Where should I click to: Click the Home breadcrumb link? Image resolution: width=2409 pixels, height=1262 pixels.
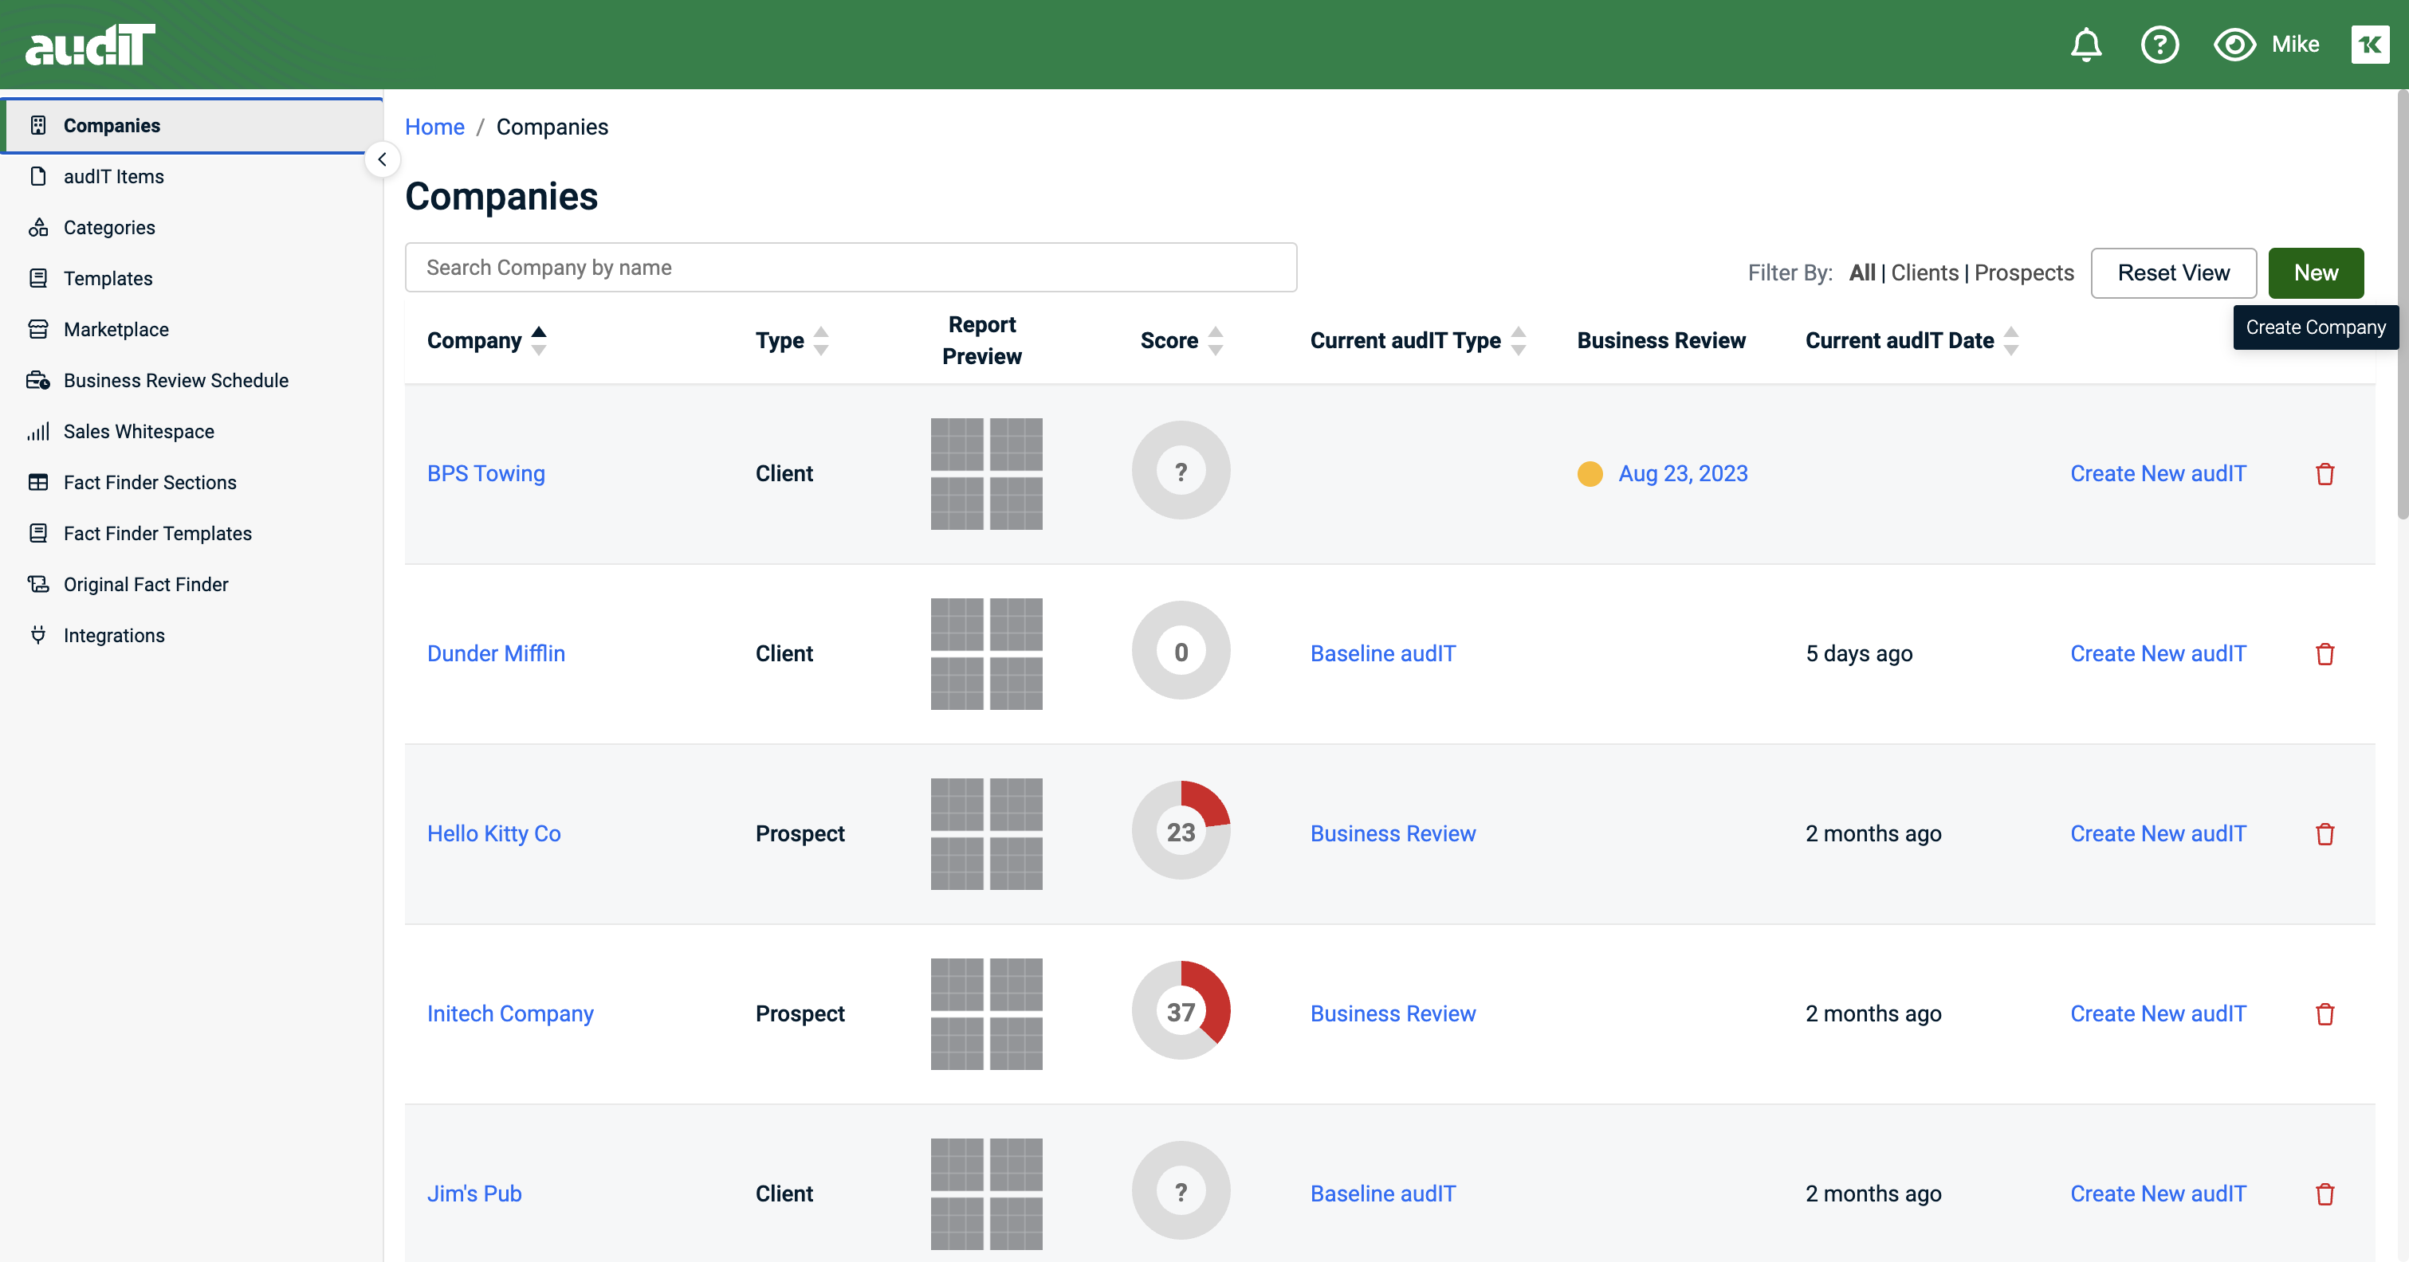pos(434,127)
